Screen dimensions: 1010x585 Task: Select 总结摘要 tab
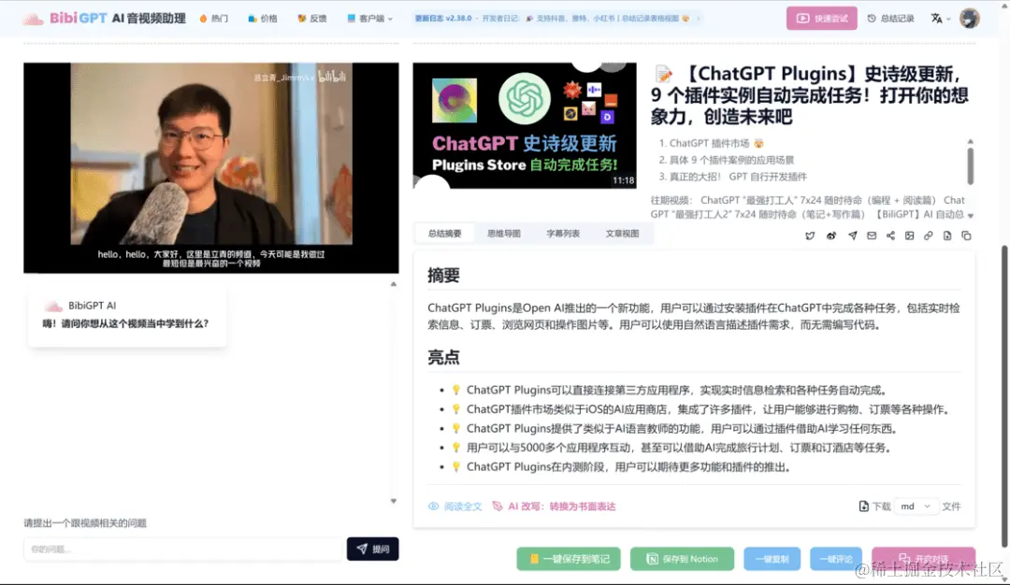[445, 234]
